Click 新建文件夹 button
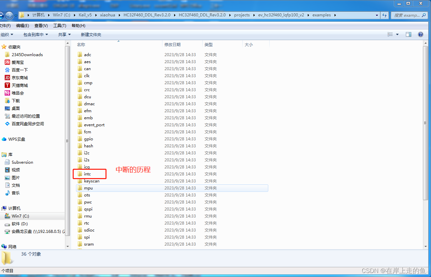Screen dimensions: 431x277 point(91,34)
